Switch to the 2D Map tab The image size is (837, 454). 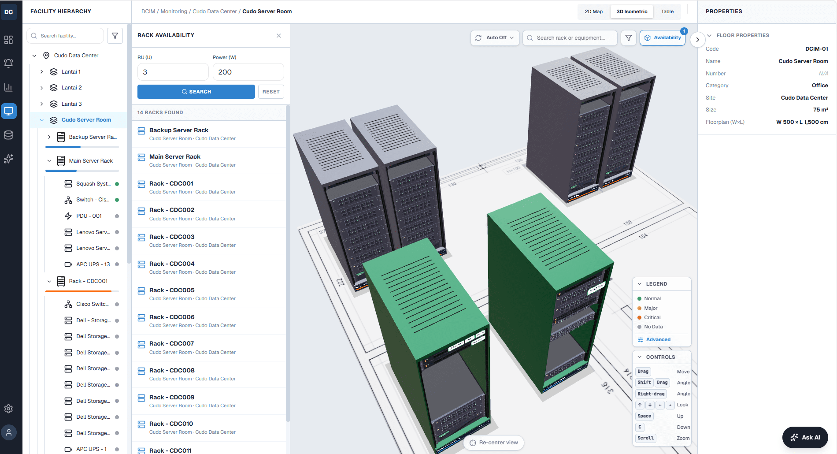tap(593, 11)
